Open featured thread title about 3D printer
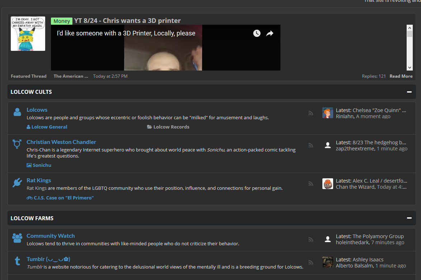The height and width of the screenshot is (280, 421). (127, 21)
